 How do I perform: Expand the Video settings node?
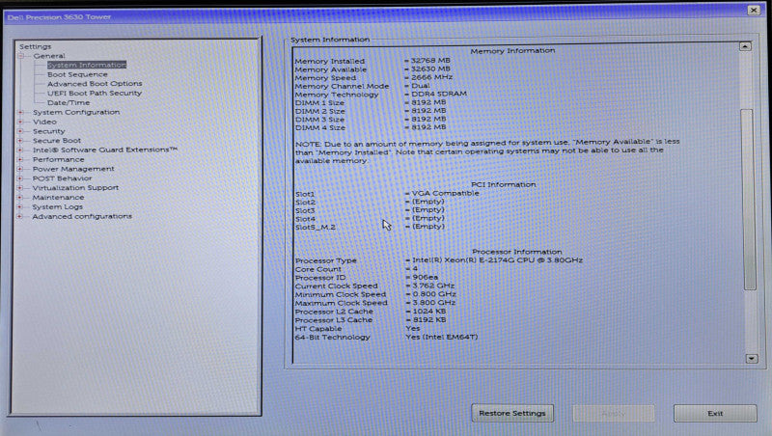[x=20, y=122]
